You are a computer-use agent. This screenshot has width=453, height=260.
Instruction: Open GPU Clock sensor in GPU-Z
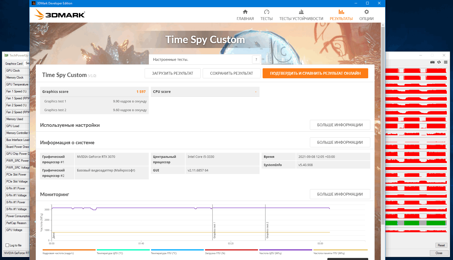(x=17, y=71)
